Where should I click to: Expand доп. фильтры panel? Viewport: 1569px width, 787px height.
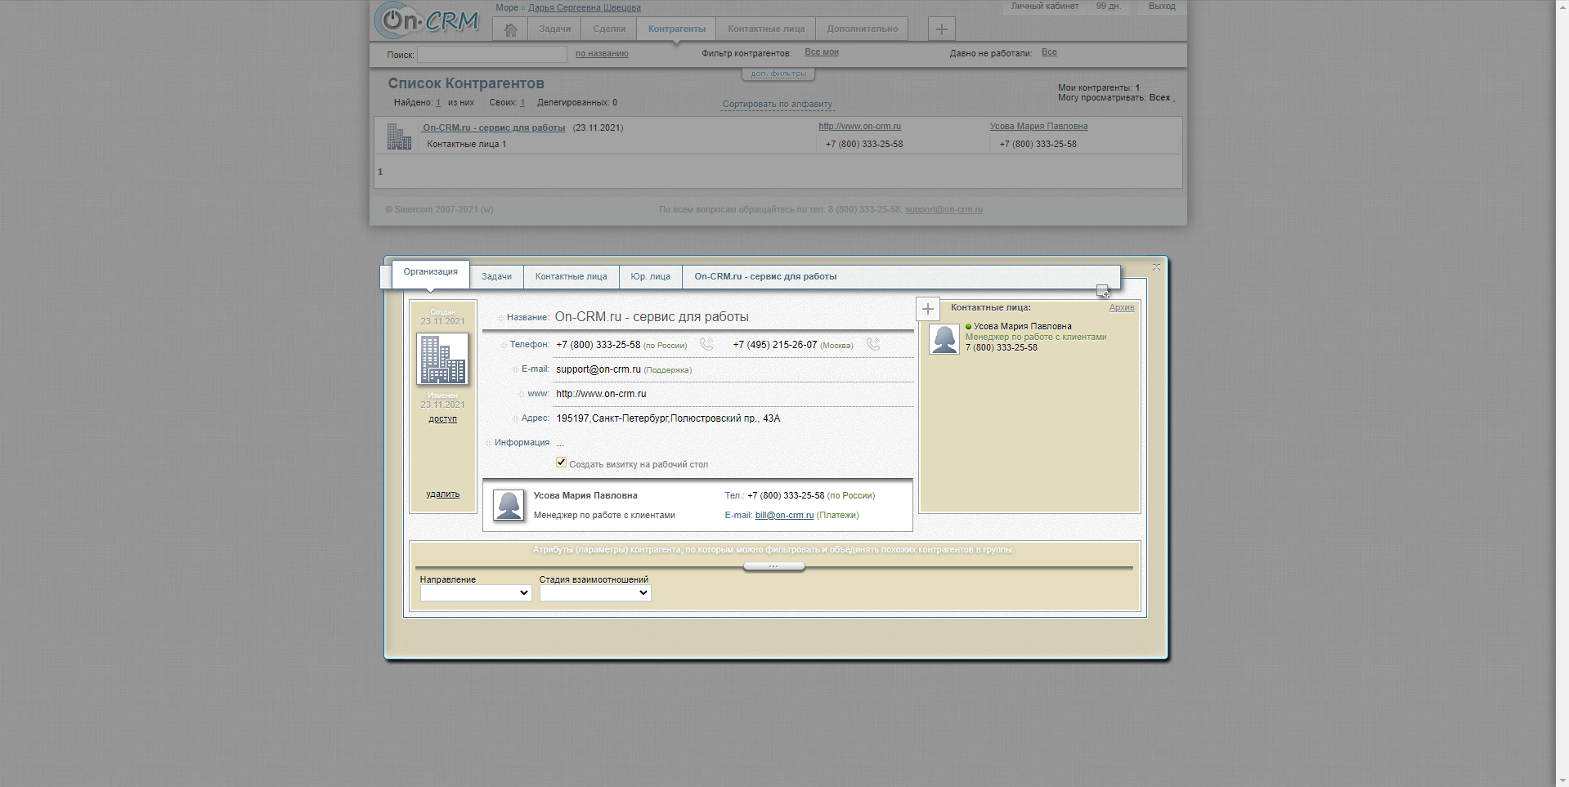coord(778,74)
